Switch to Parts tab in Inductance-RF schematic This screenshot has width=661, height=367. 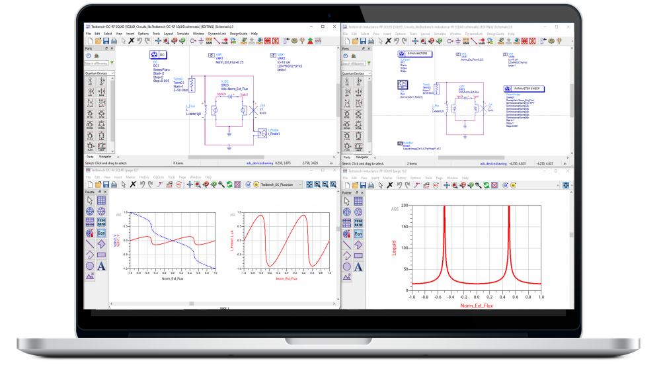[346, 157]
